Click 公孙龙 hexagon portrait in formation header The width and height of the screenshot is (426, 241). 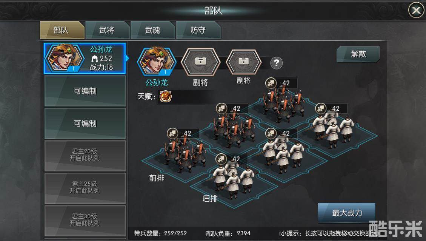tap(157, 62)
